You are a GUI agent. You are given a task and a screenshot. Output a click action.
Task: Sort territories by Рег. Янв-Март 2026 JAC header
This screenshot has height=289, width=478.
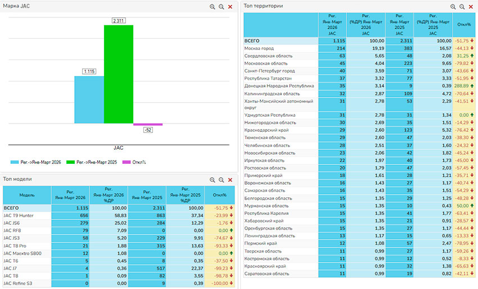tap(332, 25)
